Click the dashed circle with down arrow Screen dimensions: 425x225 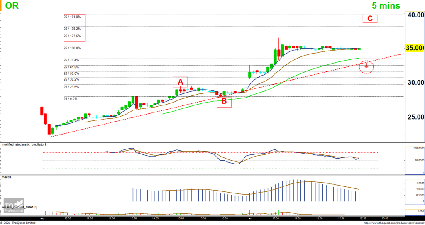366,66
